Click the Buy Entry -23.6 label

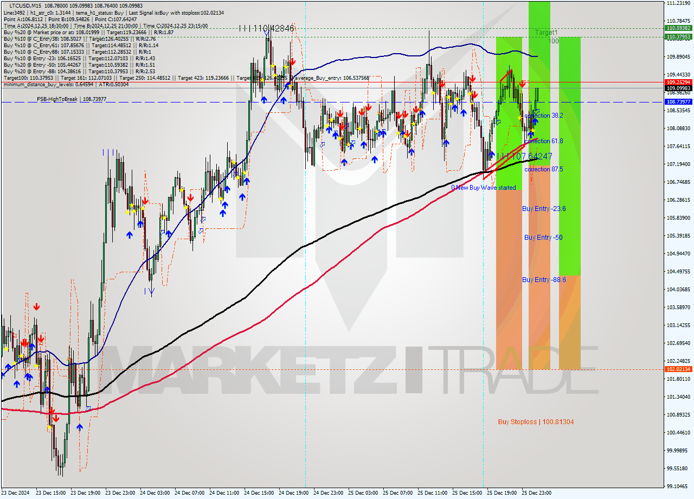pyautogui.click(x=544, y=208)
